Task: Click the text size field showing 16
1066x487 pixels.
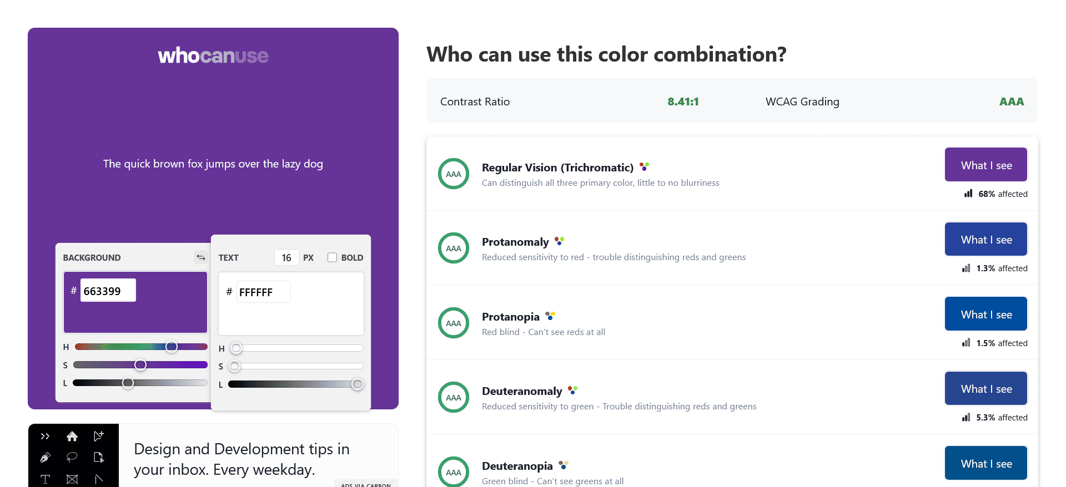Action: coord(286,257)
